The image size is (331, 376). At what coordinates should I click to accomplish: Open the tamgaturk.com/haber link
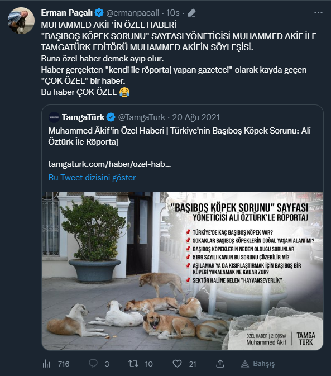click(109, 164)
